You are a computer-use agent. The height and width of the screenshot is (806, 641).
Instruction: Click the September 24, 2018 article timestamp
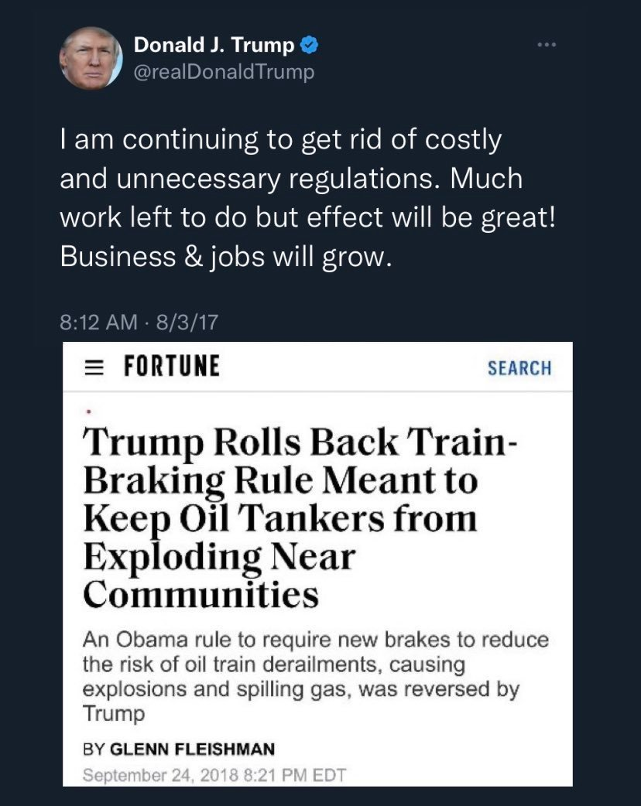214,774
